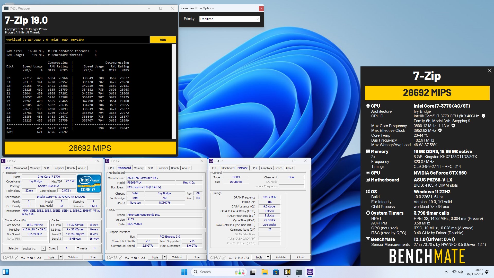Expand Tools dropdown arrow in Memory CPU-Z window

[268, 257]
